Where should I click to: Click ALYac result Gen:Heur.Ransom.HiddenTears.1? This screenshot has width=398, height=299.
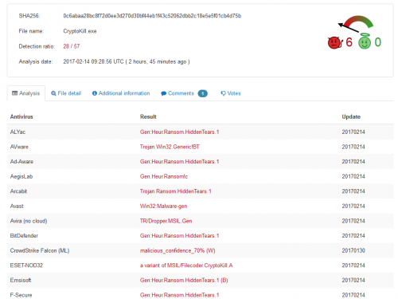[x=180, y=132]
